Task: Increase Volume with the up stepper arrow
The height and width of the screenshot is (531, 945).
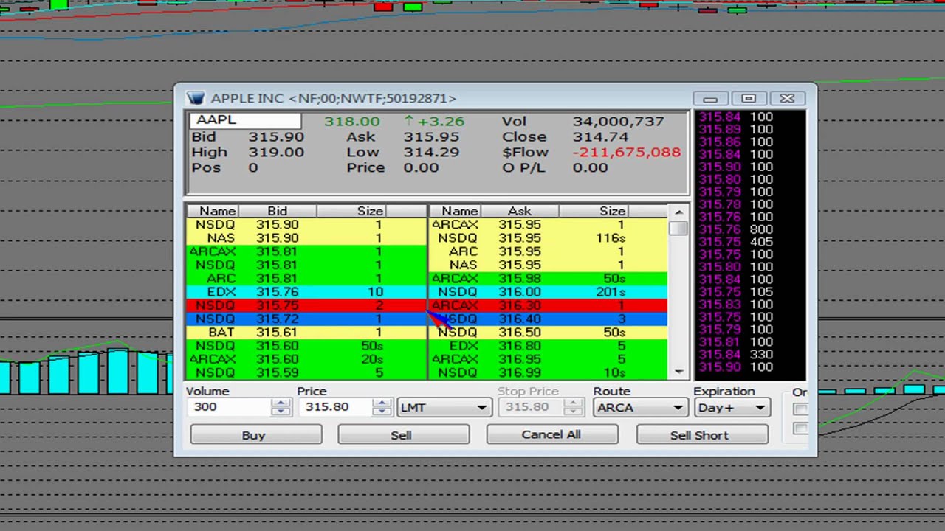Action: pos(281,403)
